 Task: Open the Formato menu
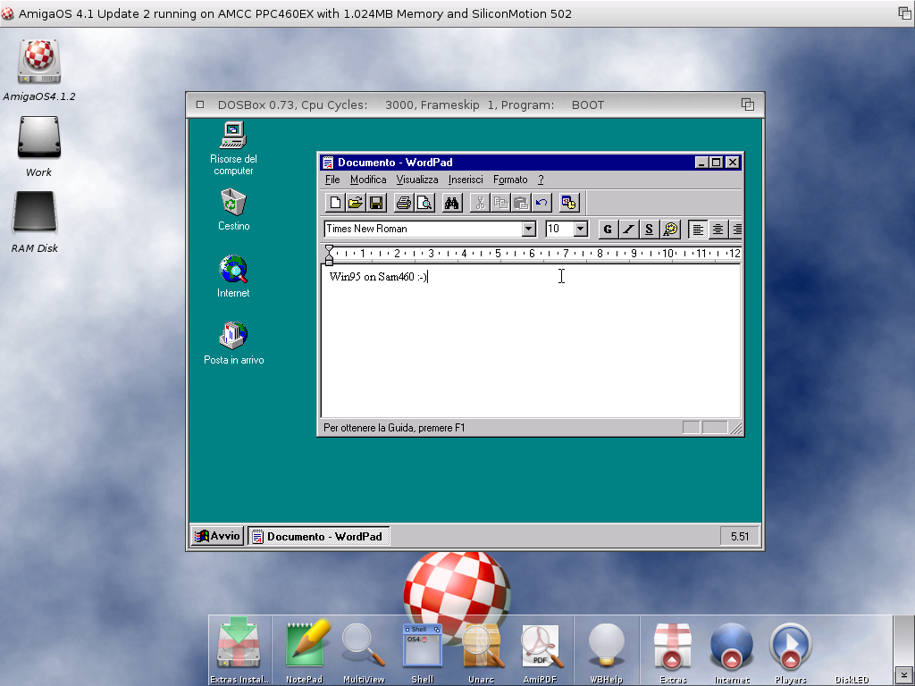click(510, 180)
